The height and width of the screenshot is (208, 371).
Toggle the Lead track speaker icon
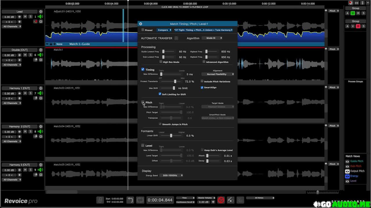[x=41, y=17]
